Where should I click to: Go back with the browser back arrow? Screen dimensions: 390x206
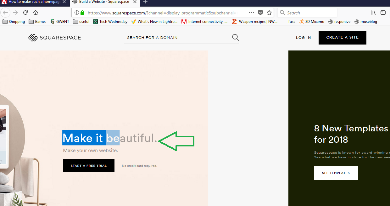[6, 13]
